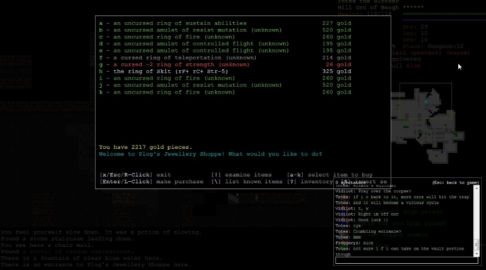Click the chat scrollbar up arrow

pos(477,188)
